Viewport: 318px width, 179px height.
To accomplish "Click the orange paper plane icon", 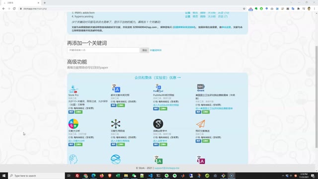I will pos(201,124).
